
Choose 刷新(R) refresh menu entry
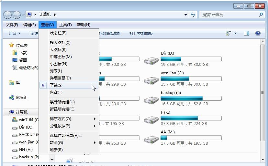click(x=69, y=150)
